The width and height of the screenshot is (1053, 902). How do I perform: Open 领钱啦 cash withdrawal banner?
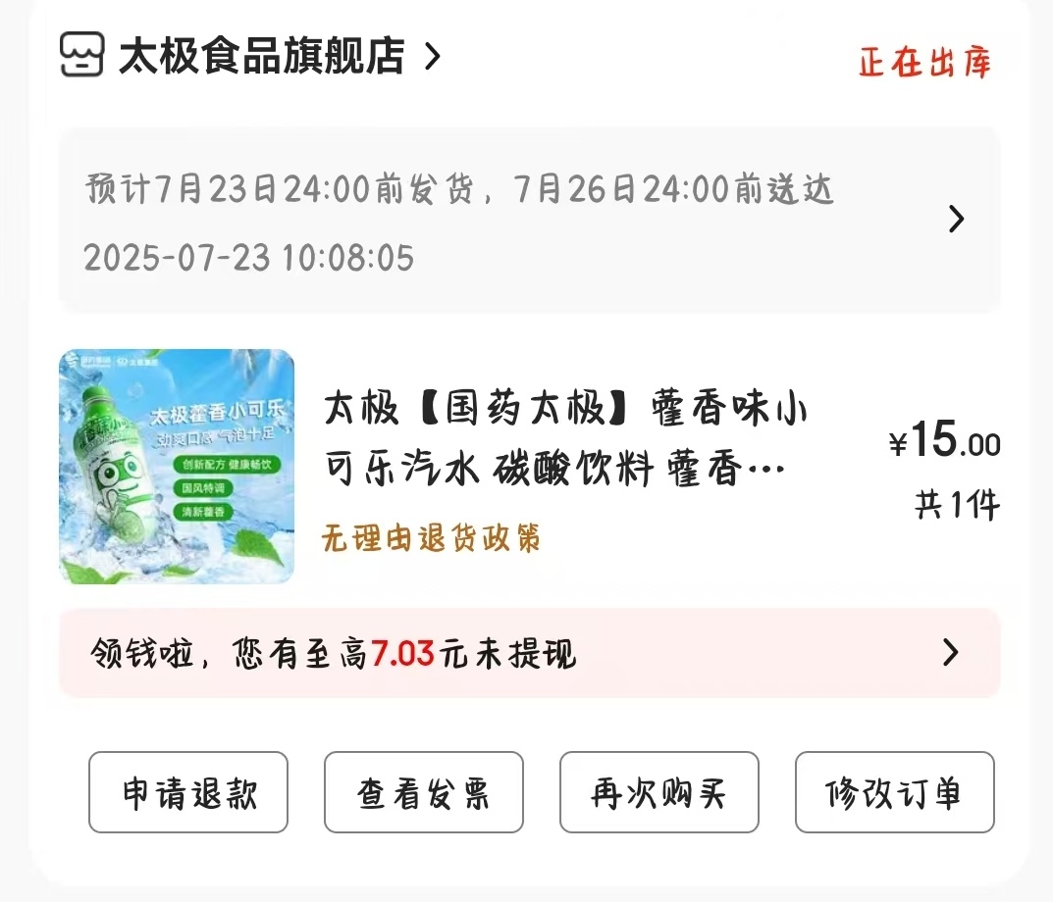[530, 653]
